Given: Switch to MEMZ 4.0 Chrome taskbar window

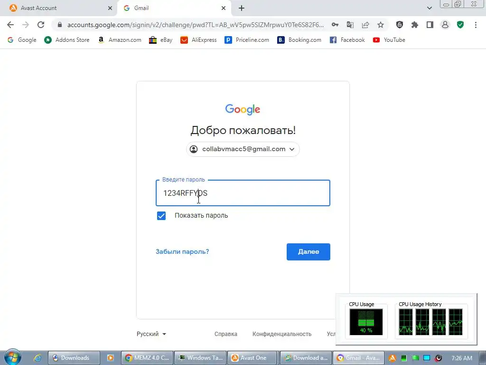Looking at the screenshot, I should tap(147, 358).
